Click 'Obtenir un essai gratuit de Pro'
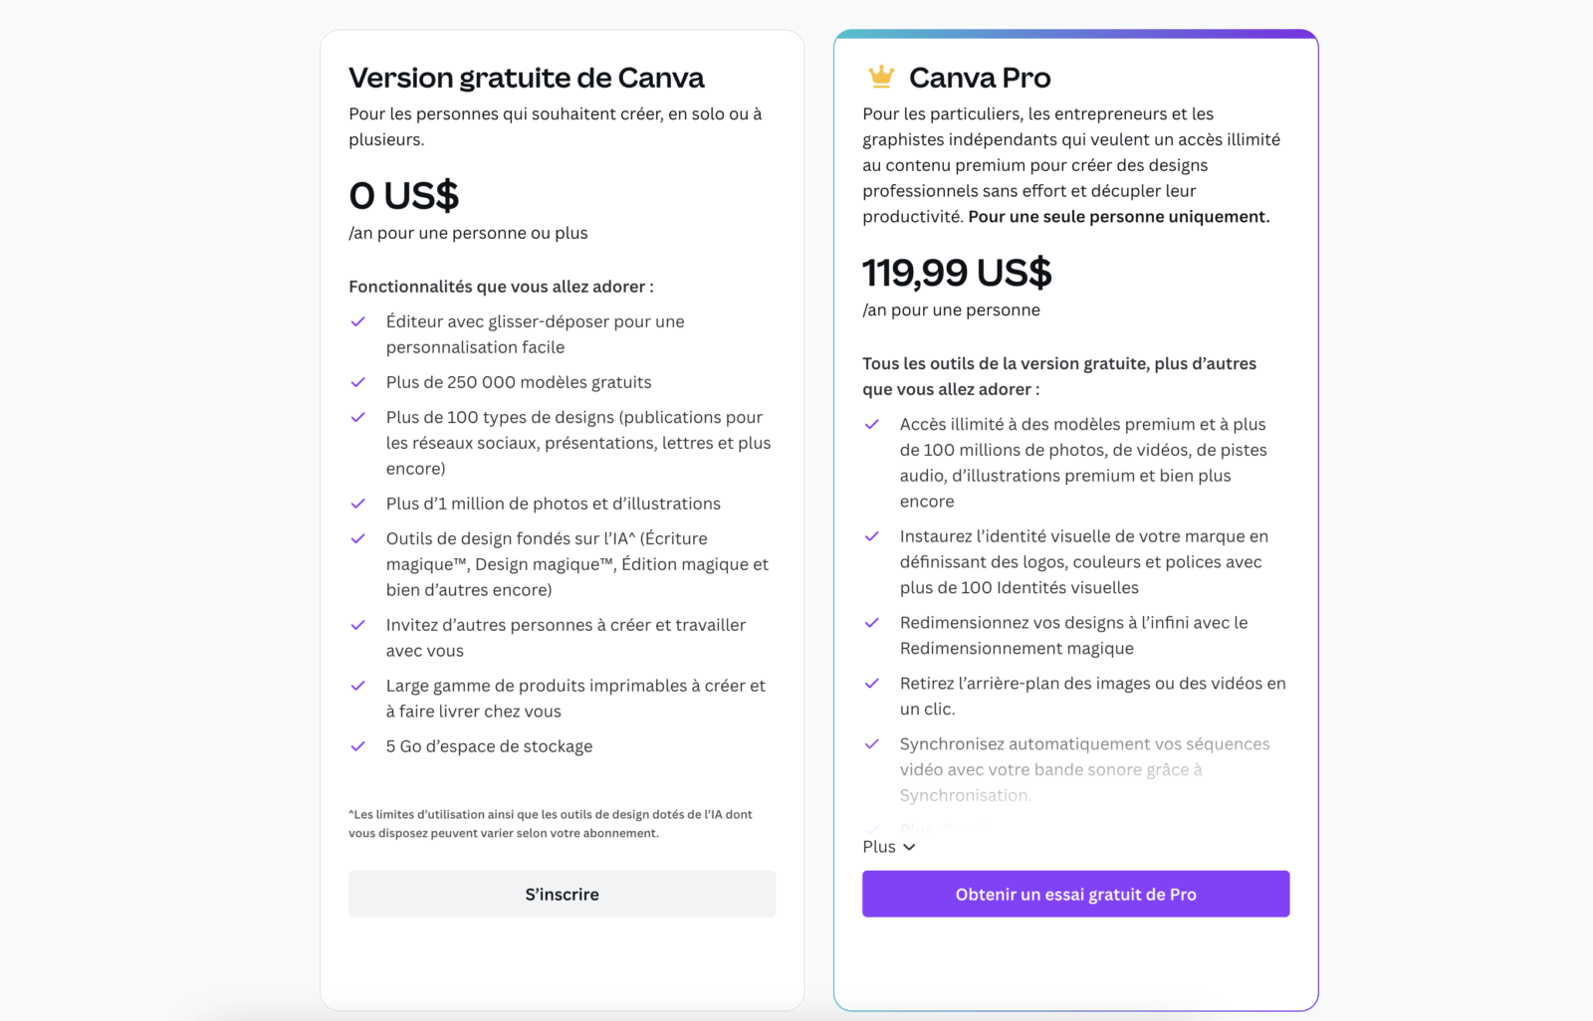This screenshot has width=1593, height=1021. pos(1075,894)
